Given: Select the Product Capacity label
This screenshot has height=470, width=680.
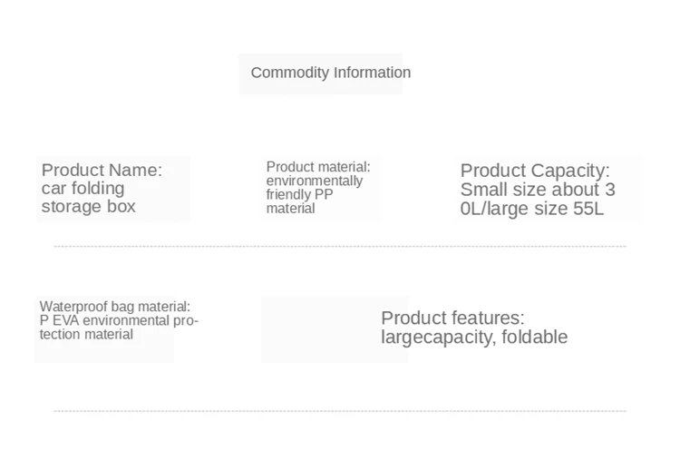Looking at the screenshot, I should [535, 171].
